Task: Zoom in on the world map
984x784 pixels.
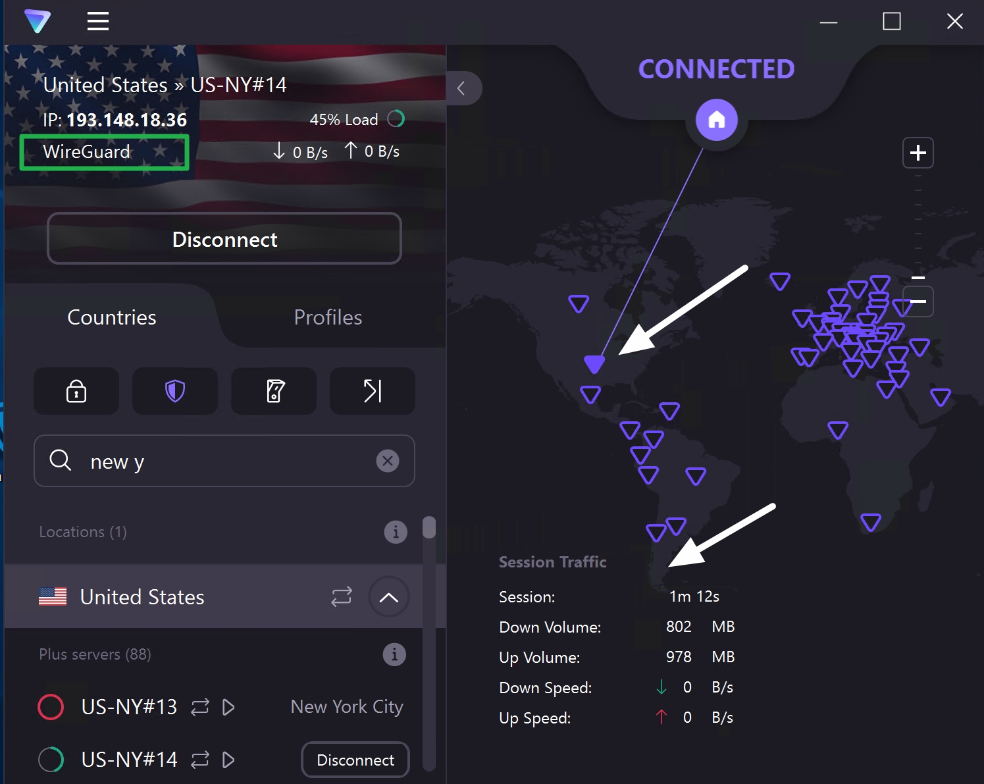Action: coord(918,152)
